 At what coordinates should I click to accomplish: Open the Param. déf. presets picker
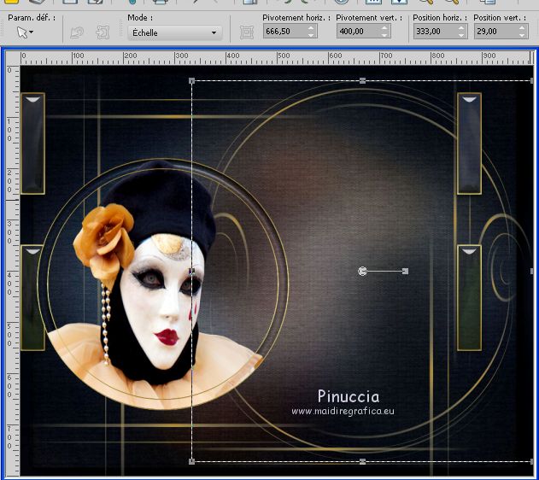click(24, 32)
